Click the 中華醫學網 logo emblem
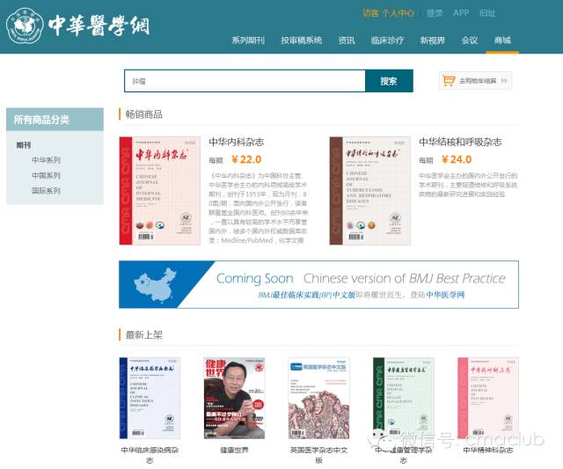Image resolution: width=563 pixels, height=469 pixels. (x=25, y=26)
